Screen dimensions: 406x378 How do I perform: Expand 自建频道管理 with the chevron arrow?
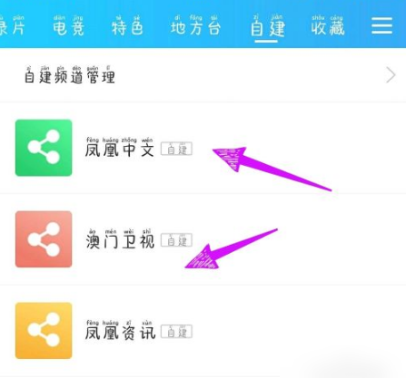tap(391, 75)
